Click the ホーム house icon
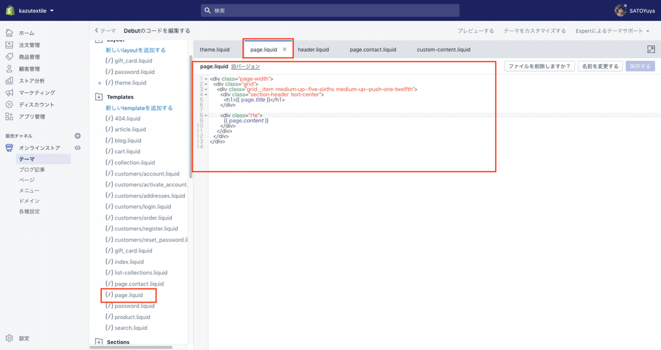This screenshot has width=661, height=350. pyautogui.click(x=9, y=33)
